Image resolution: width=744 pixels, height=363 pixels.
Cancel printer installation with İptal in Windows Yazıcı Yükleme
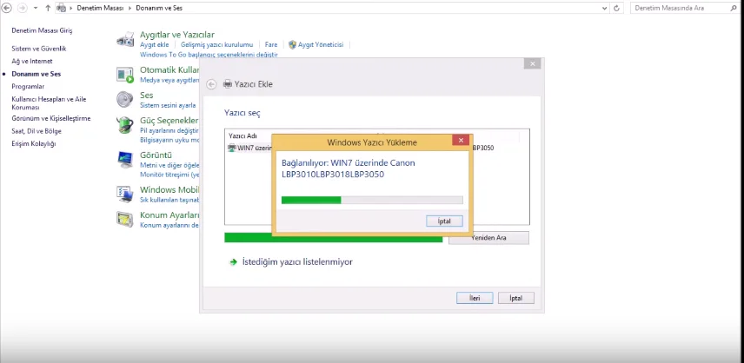click(444, 221)
